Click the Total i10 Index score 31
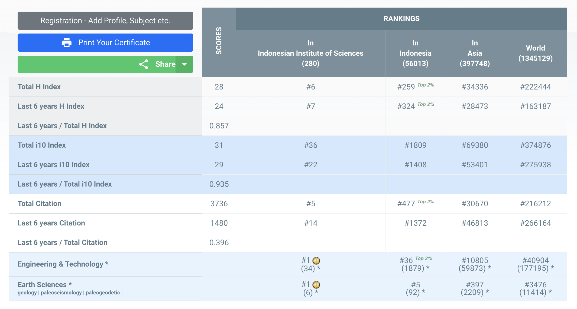The height and width of the screenshot is (309, 577). (x=219, y=145)
